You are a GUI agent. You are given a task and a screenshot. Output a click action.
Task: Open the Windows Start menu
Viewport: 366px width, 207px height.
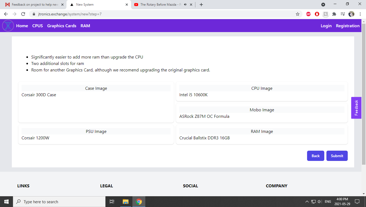click(6, 202)
